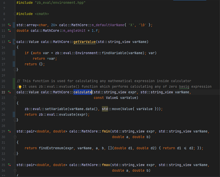Screen dimensions: 220x177
Task: Click the gutter navigation icon on line 22
Action: click(x=9, y=92)
